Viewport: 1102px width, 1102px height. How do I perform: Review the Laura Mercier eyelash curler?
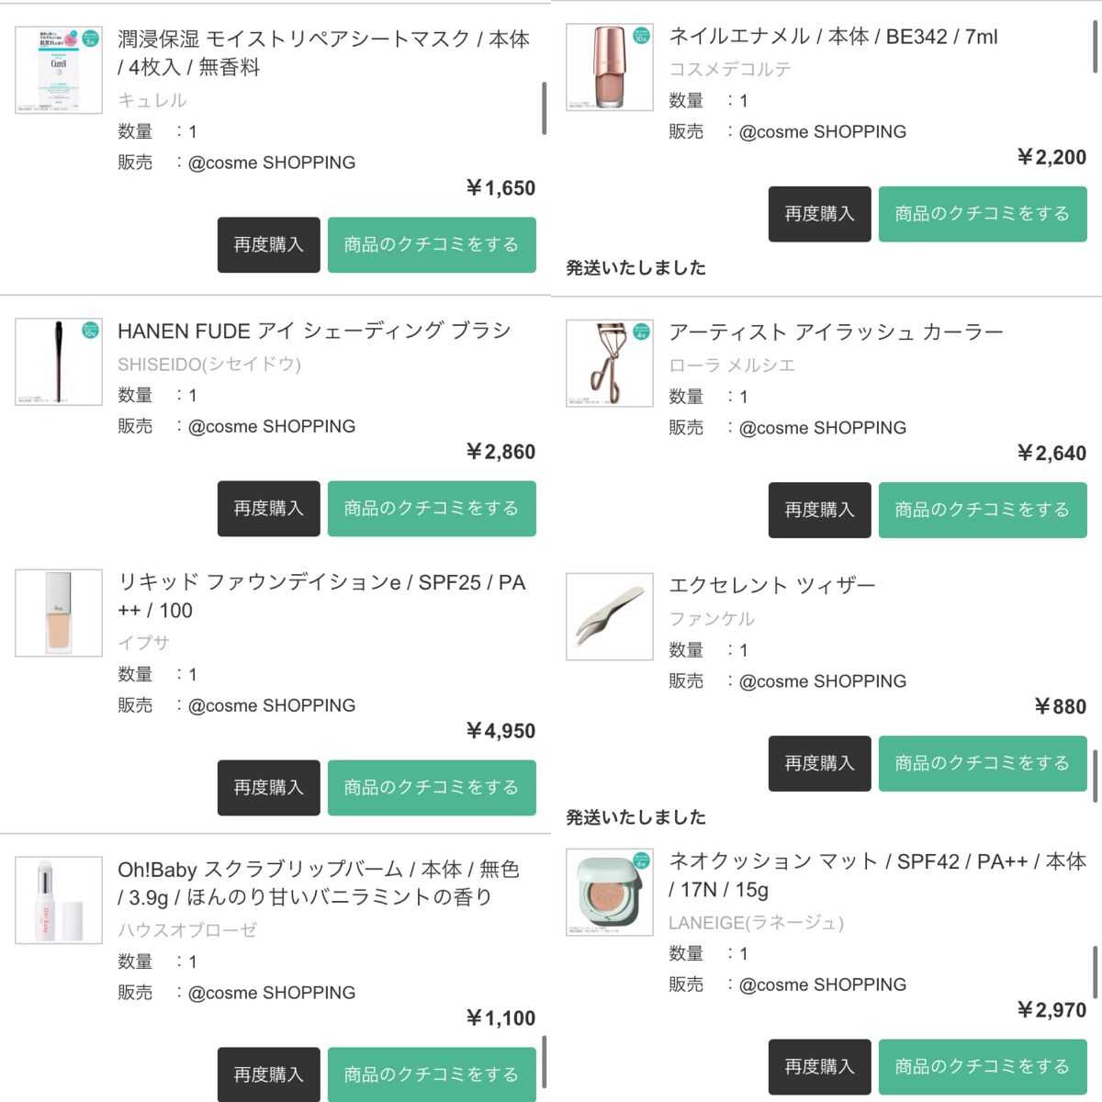(x=983, y=510)
